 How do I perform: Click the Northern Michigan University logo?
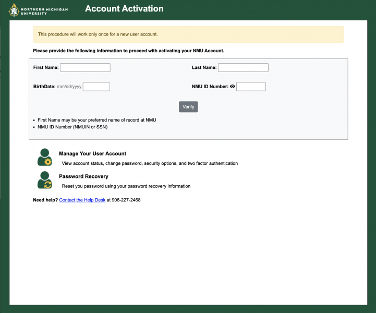39,10
